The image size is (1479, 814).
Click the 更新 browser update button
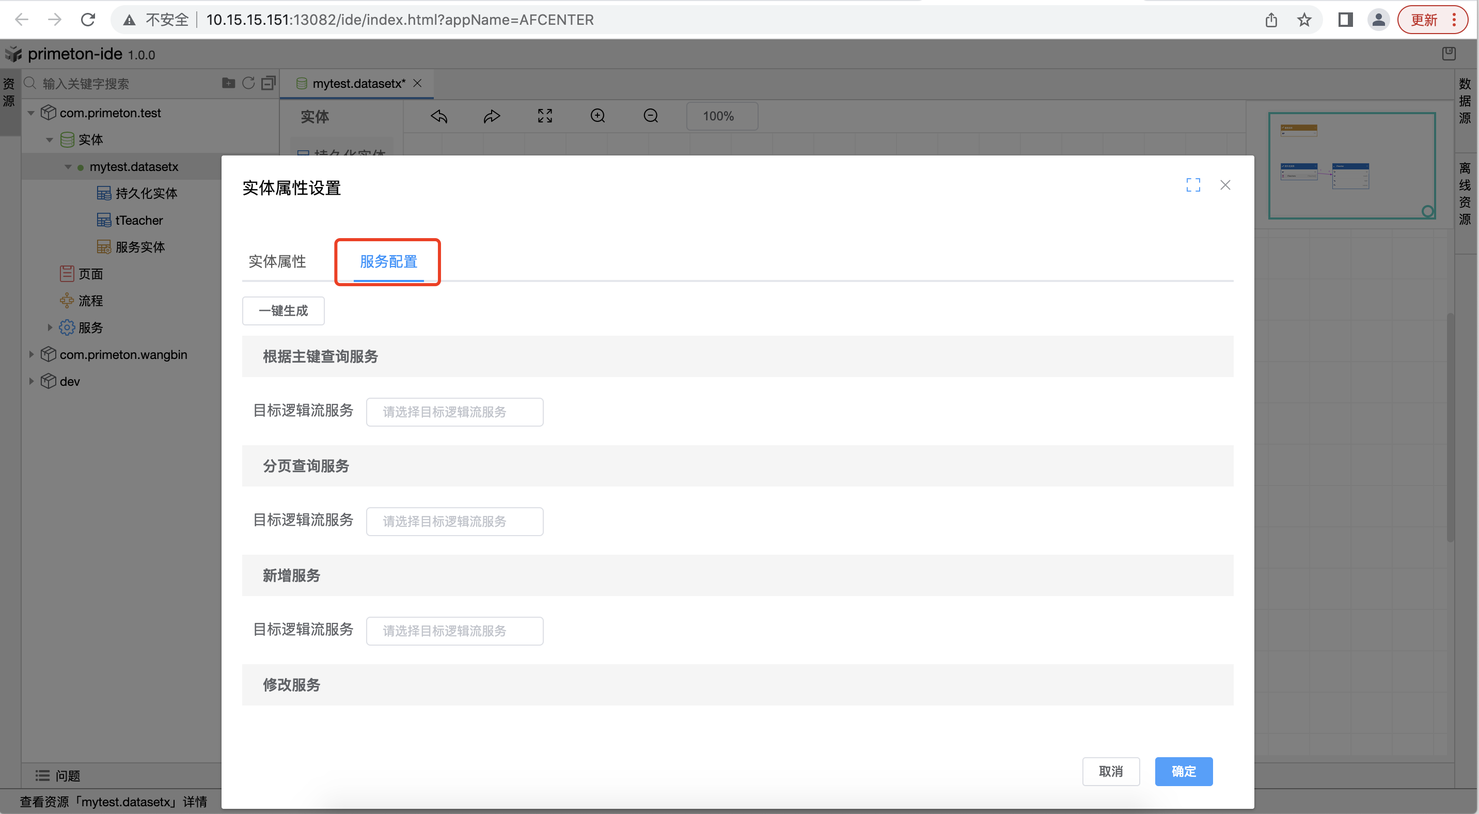[x=1432, y=20]
